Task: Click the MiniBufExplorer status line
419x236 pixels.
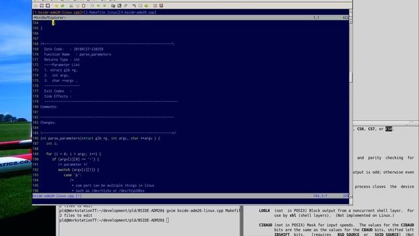Action: [x=191, y=18]
